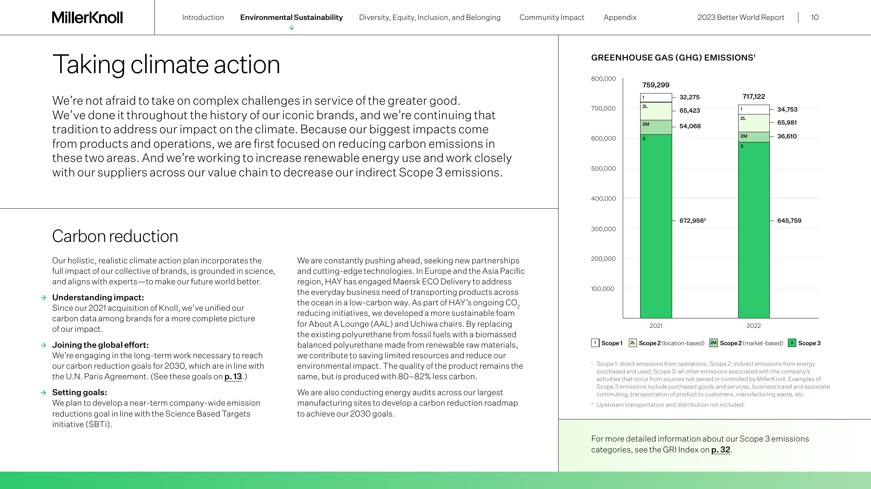Image resolution: width=871 pixels, height=489 pixels.
Task: Click the 65,981 location-based value
Action: click(x=787, y=122)
